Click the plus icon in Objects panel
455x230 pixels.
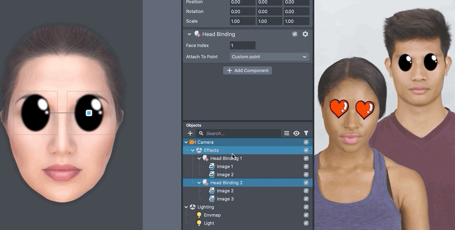[190, 133]
